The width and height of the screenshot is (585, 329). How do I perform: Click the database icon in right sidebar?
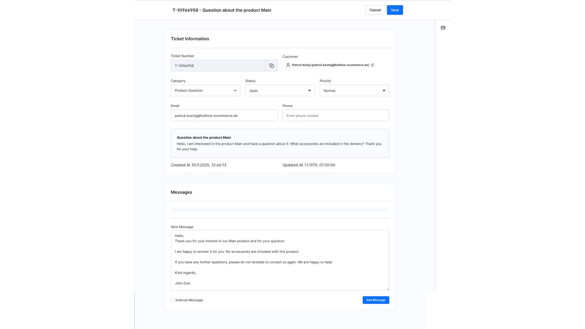click(x=443, y=28)
